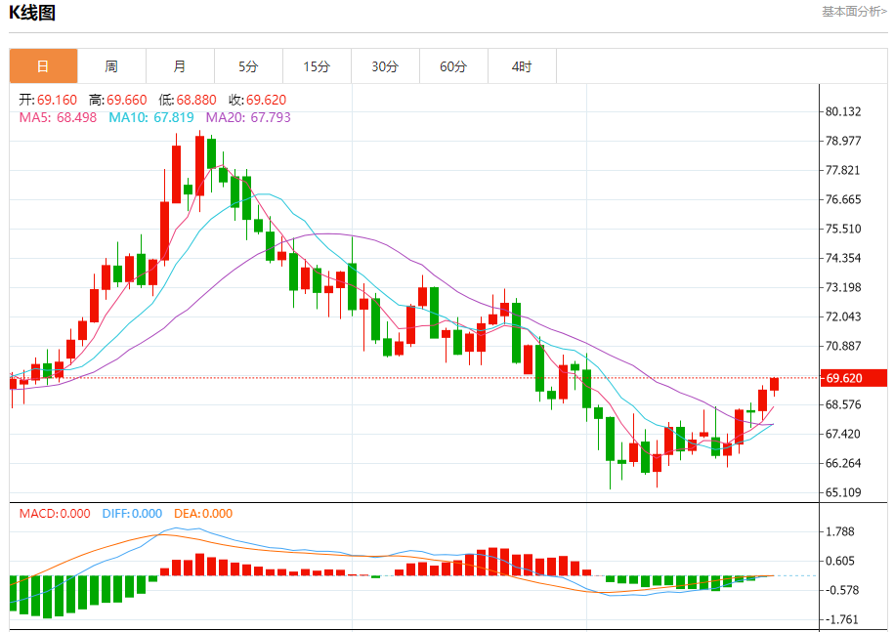
Task: Click the DEA value label
Action: click(x=203, y=514)
